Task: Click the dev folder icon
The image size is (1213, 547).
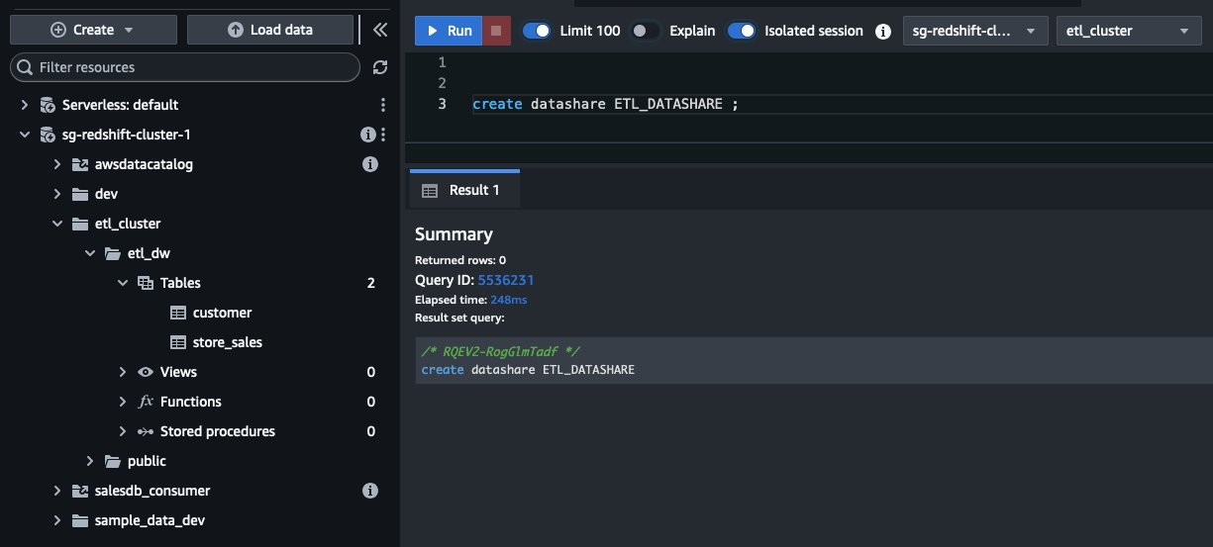Action: coord(80,194)
